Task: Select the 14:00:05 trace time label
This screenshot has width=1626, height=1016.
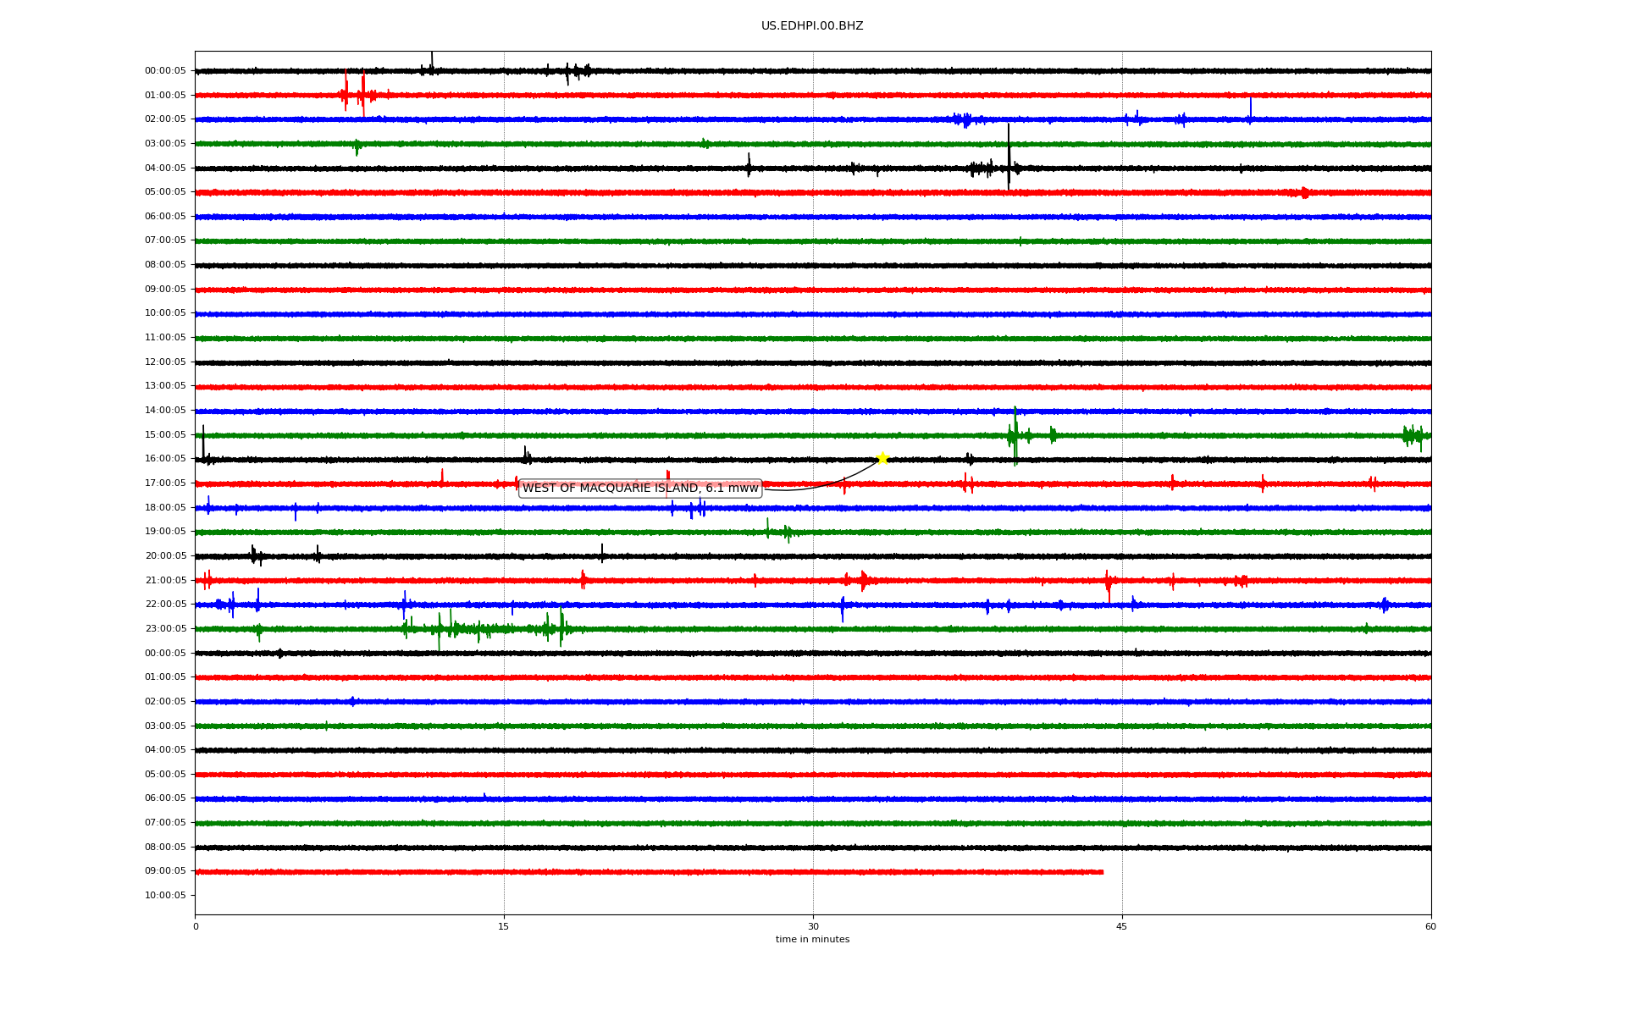Action: (x=165, y=411)
